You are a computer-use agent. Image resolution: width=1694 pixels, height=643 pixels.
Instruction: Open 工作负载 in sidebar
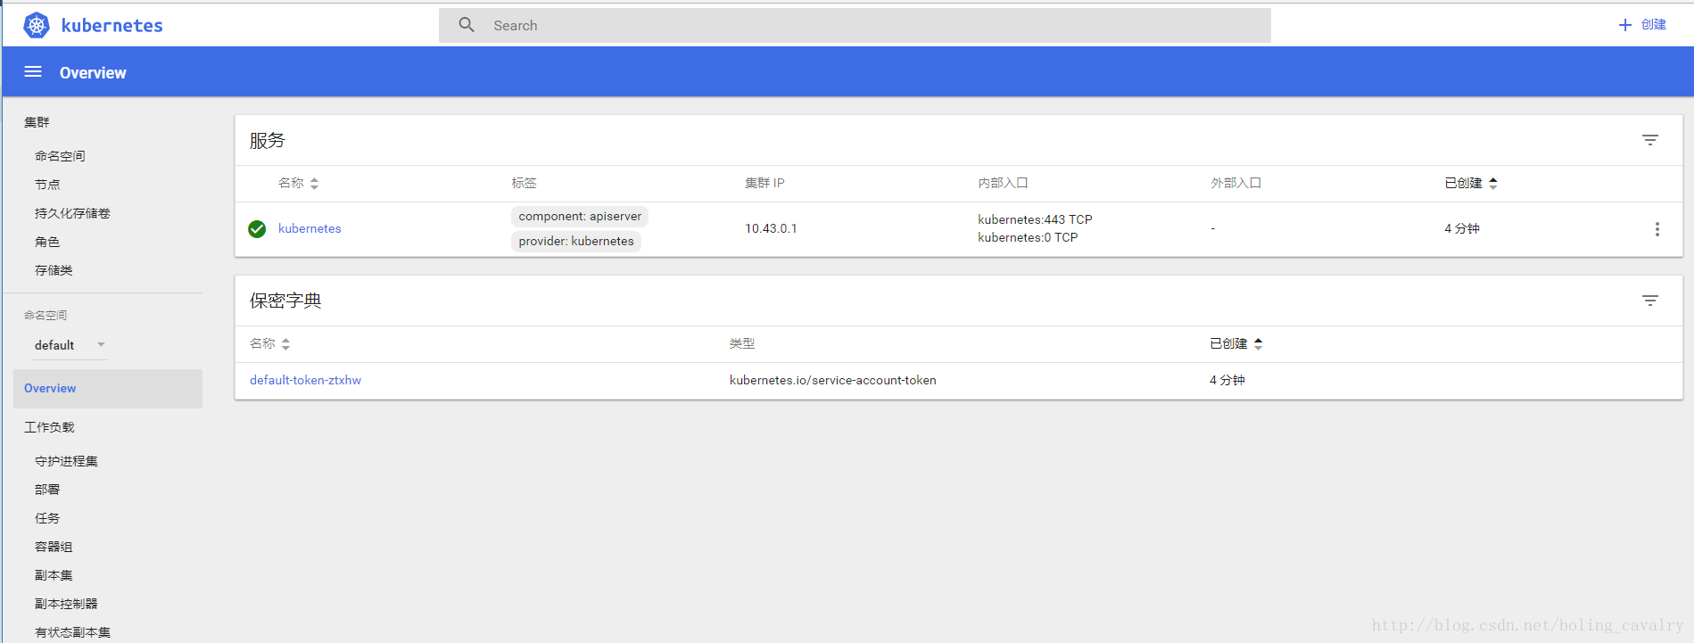tap(49, 427)
